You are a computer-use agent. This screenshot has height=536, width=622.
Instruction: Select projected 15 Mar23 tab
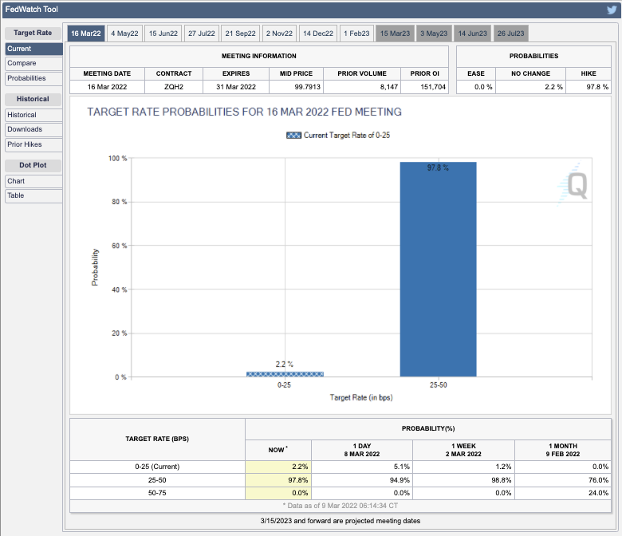395,33
